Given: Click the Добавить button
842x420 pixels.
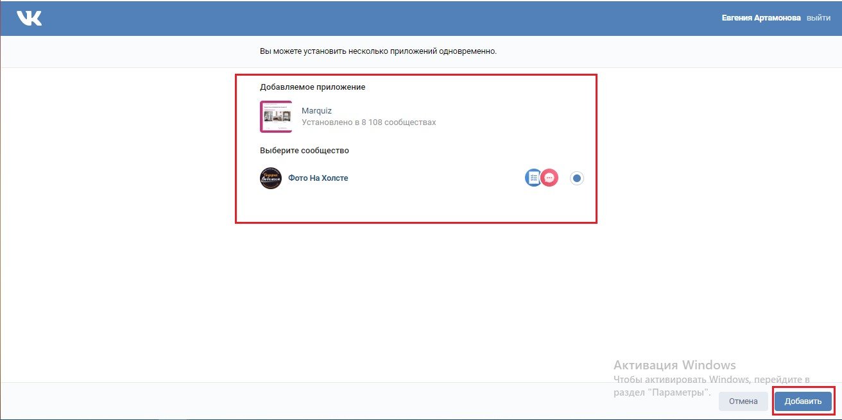Looking at the screenshot, I should pos(803,401).
